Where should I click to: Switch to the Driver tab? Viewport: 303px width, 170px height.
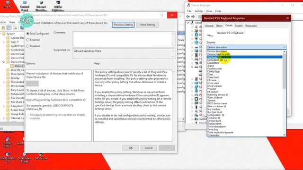coord(219,26)
